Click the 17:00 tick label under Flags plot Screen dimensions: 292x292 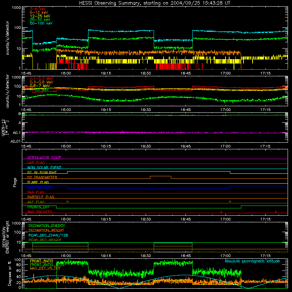(225, 219)
